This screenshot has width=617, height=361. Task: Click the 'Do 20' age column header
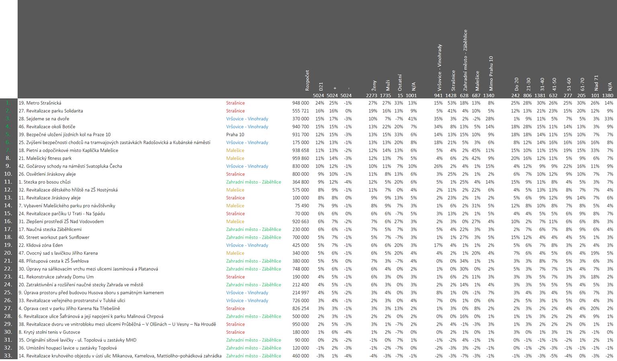point(517,84)
